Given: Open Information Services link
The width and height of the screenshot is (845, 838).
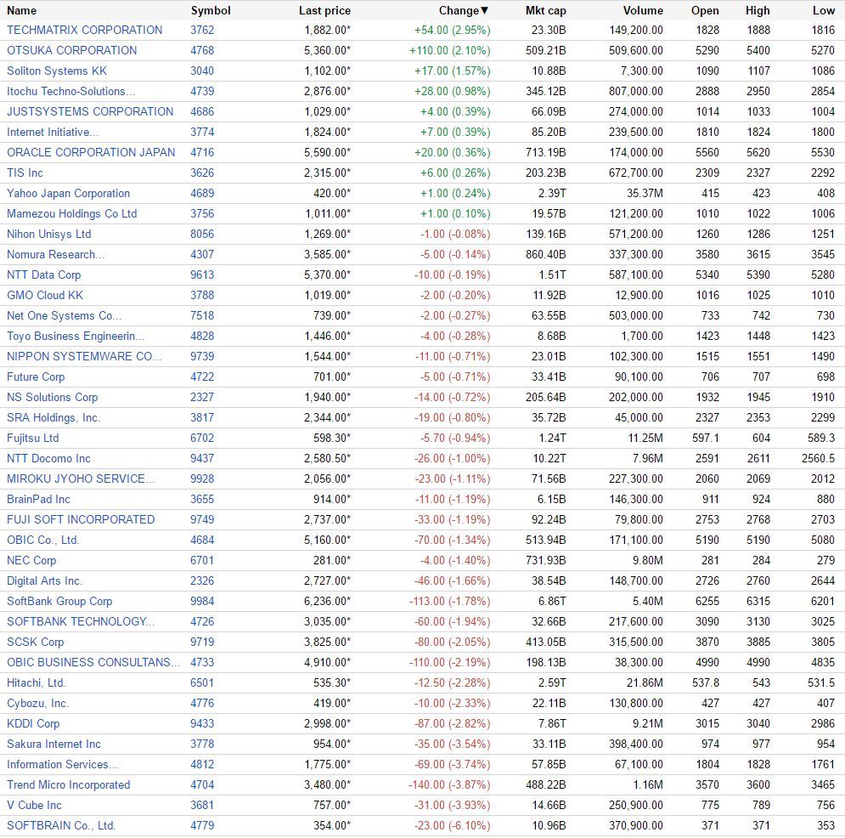Looking at the screenshot, I should pos(63,765).
